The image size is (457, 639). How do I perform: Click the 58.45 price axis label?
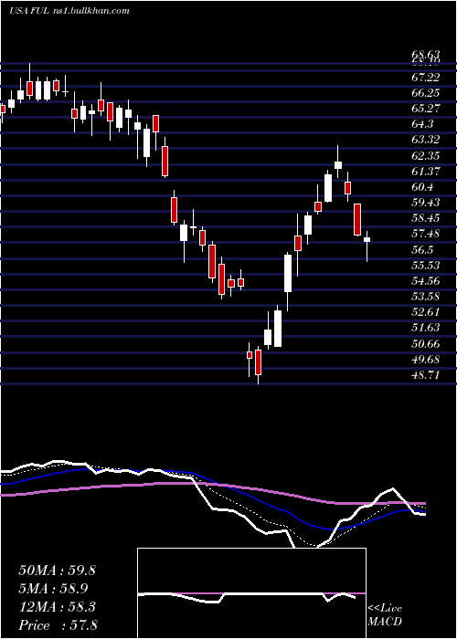click(426, 218)
